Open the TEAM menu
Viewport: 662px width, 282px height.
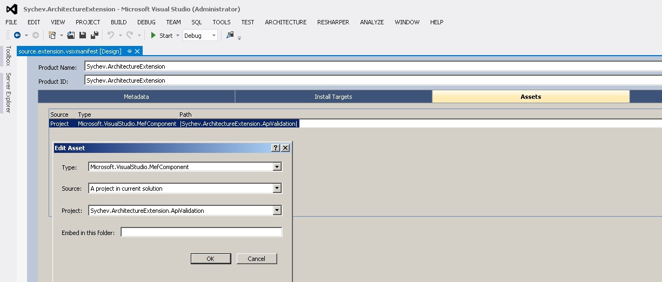(x=173, y=22)
